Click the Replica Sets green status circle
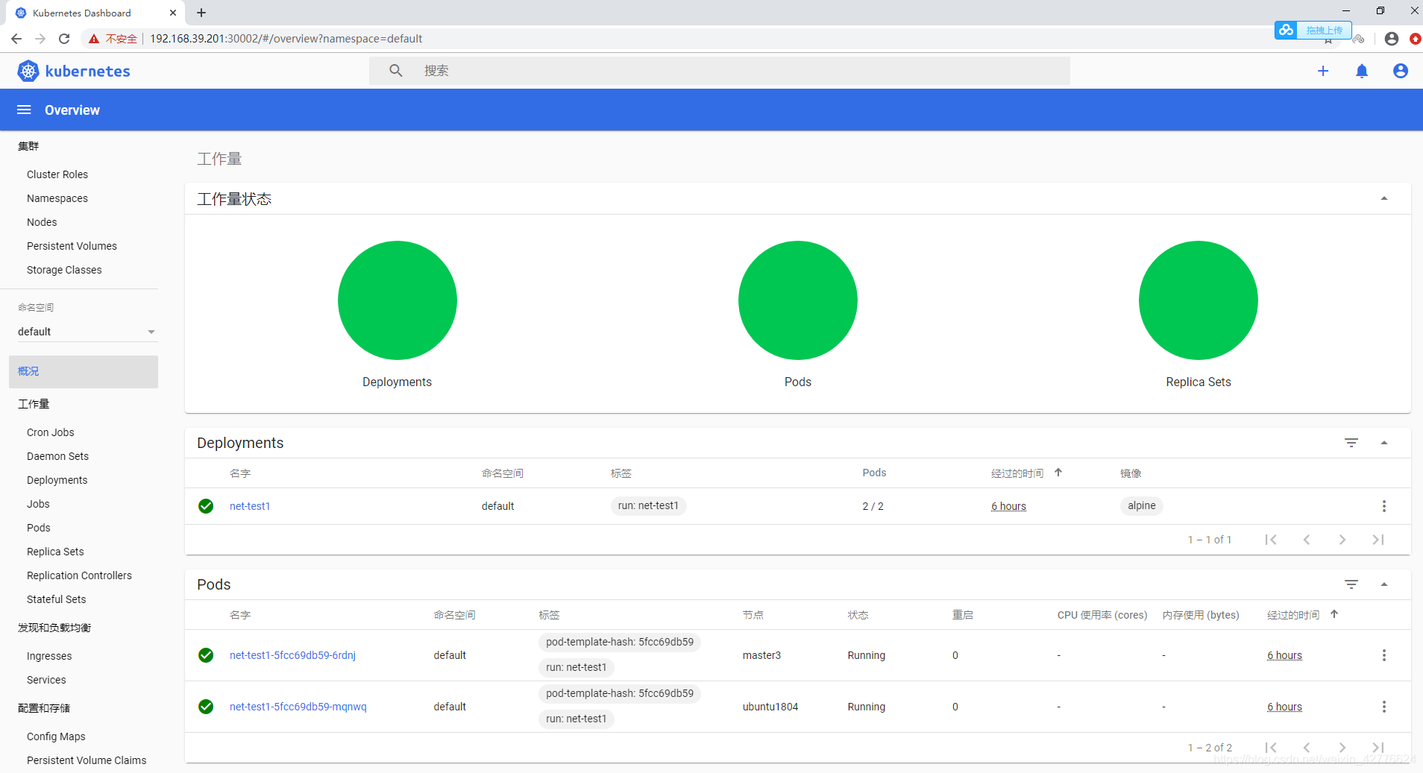 (x=1199, y=300)
